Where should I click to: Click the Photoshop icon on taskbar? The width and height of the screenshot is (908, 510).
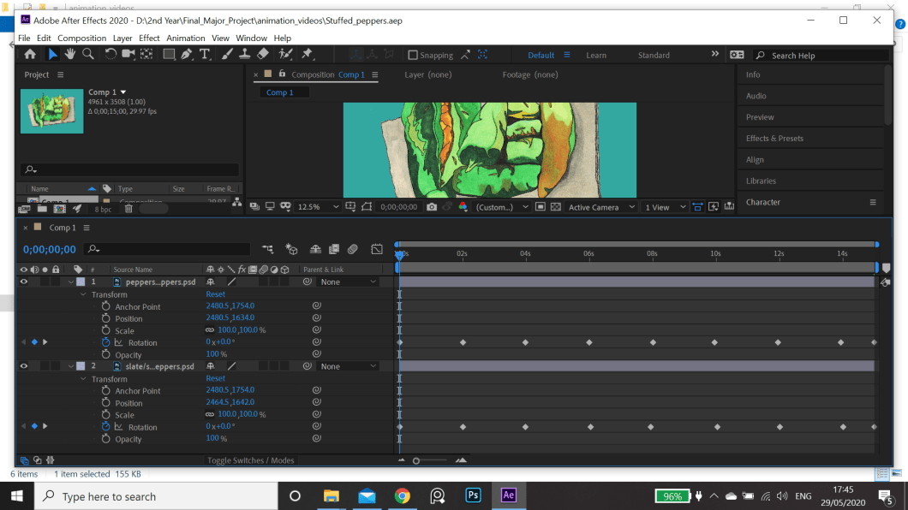[473, 495]
